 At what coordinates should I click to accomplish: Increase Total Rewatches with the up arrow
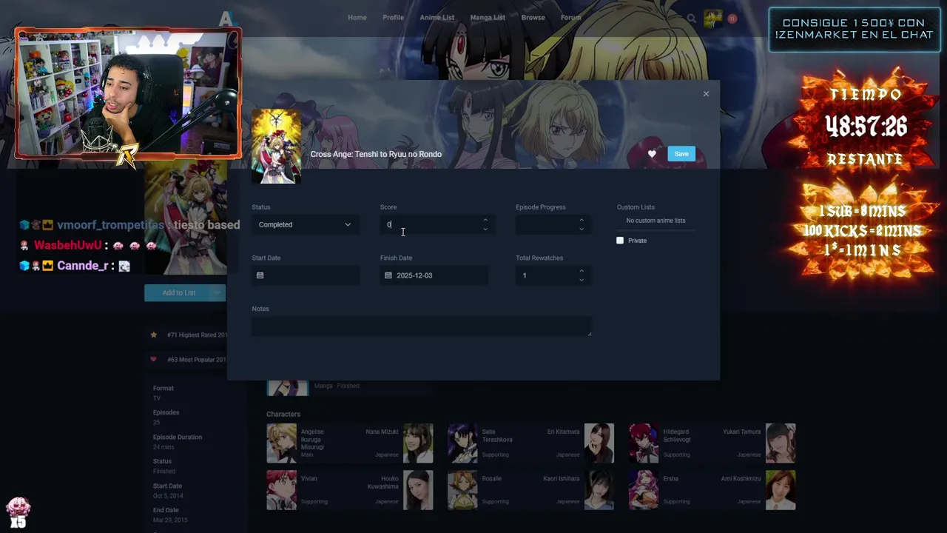pos(582,271)
